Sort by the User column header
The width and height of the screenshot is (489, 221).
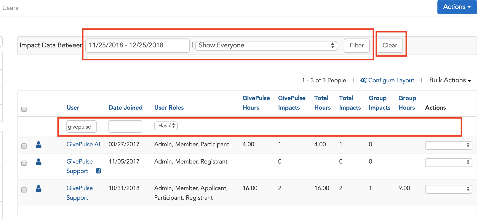[x=73, y=108]
